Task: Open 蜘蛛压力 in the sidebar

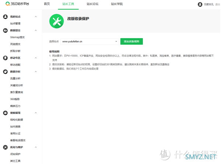Action: (15, 106)
